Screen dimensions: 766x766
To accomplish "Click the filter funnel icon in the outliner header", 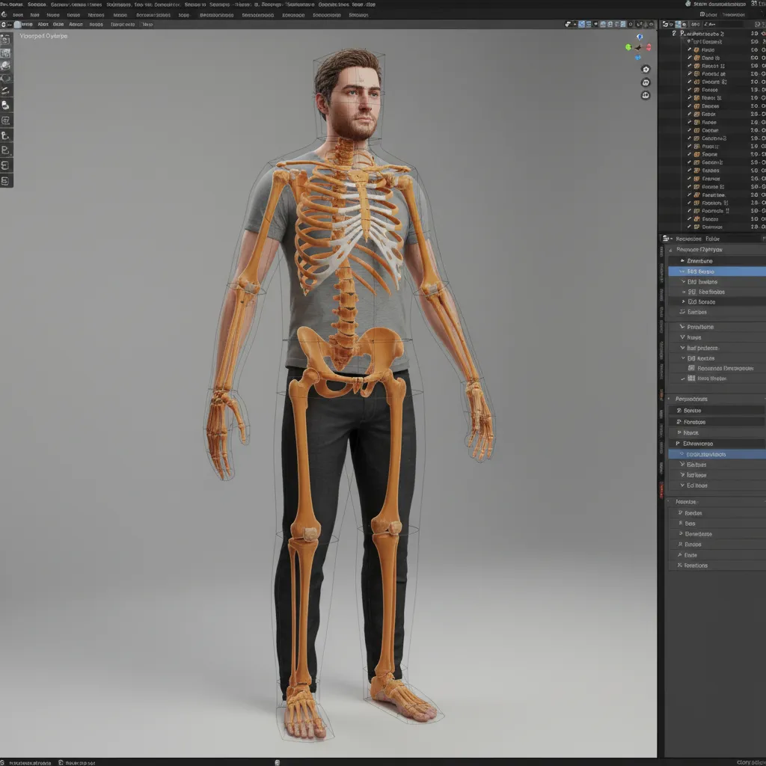I will coord(758,24).
